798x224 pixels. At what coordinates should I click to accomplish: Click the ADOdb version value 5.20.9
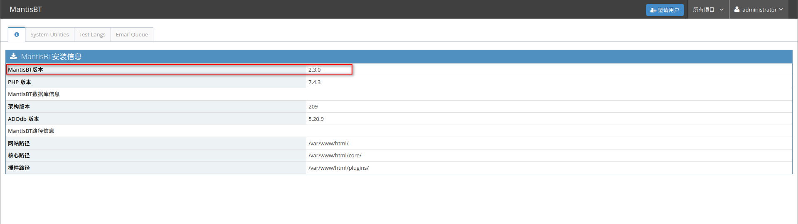pyautogui.click(x=316, y=119)
